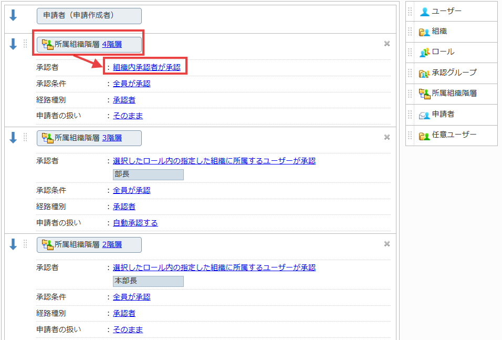502x340 pixels.
Task: Click the approver role link in 2階層 step
Action: [x=214, y=267]
